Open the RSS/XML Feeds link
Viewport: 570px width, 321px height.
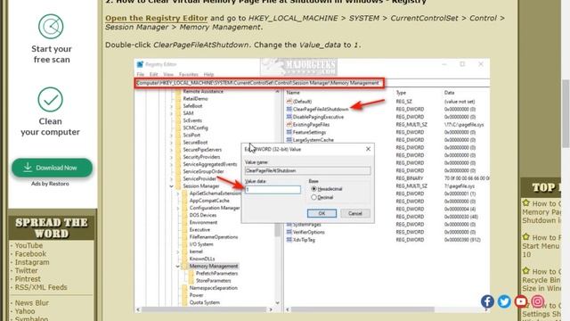41,287
